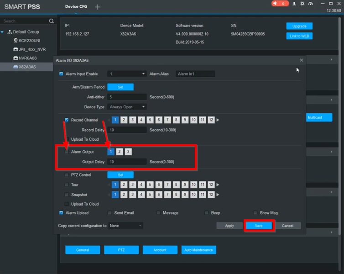Image resolution: width=344 pixels, height=274 pixels.
Task: Collapse the Default Group tree
Action: tap(3, 32)
